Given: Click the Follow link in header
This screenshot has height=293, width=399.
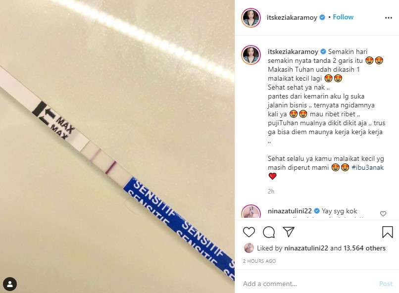Looking at the screenshot, I should pyautogui.click(x=343, y=17).
